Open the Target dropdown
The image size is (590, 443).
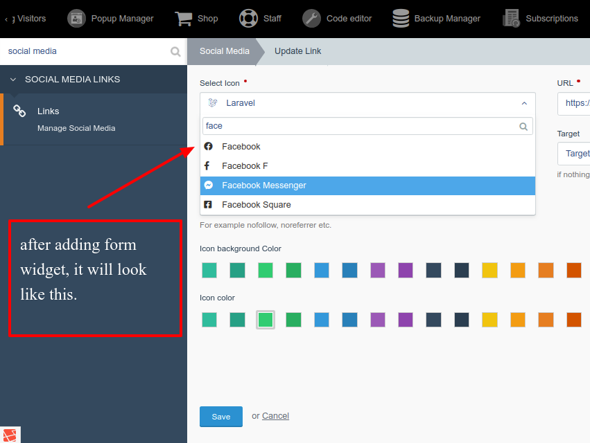(x=573, y=153)
